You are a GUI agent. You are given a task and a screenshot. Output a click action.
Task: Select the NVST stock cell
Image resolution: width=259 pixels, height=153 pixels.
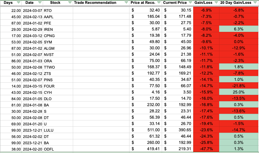click(58, 55)
